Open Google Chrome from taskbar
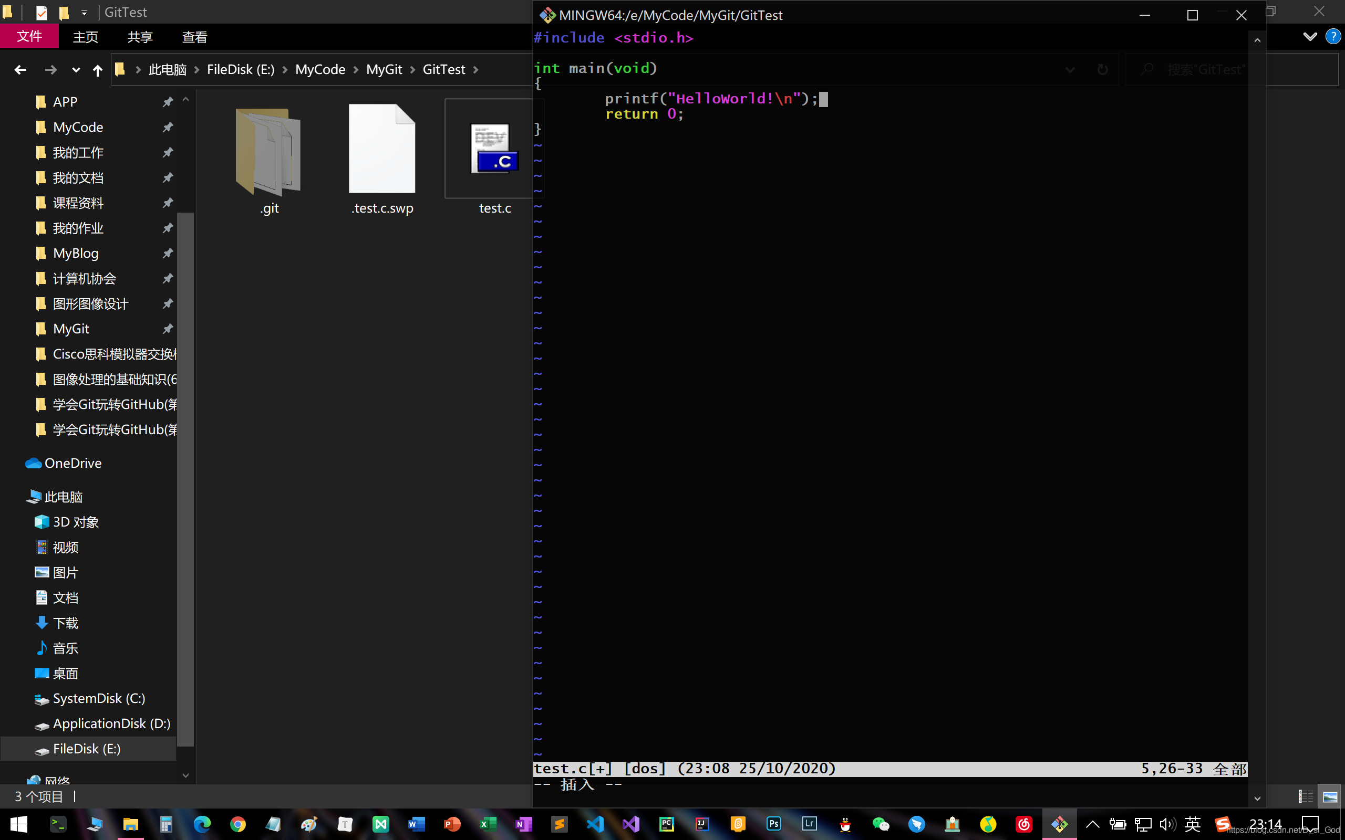The image size is (1345, 840). [x=238, y=824]
